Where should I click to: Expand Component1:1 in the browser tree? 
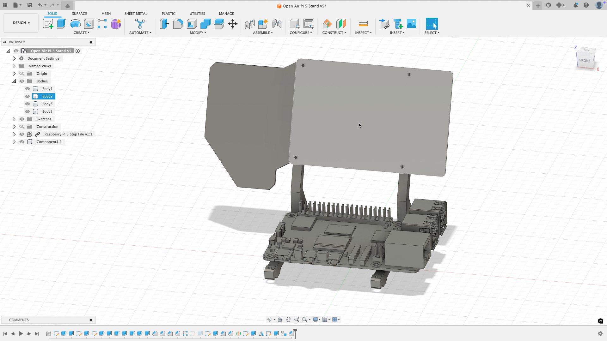coord(14,142)
